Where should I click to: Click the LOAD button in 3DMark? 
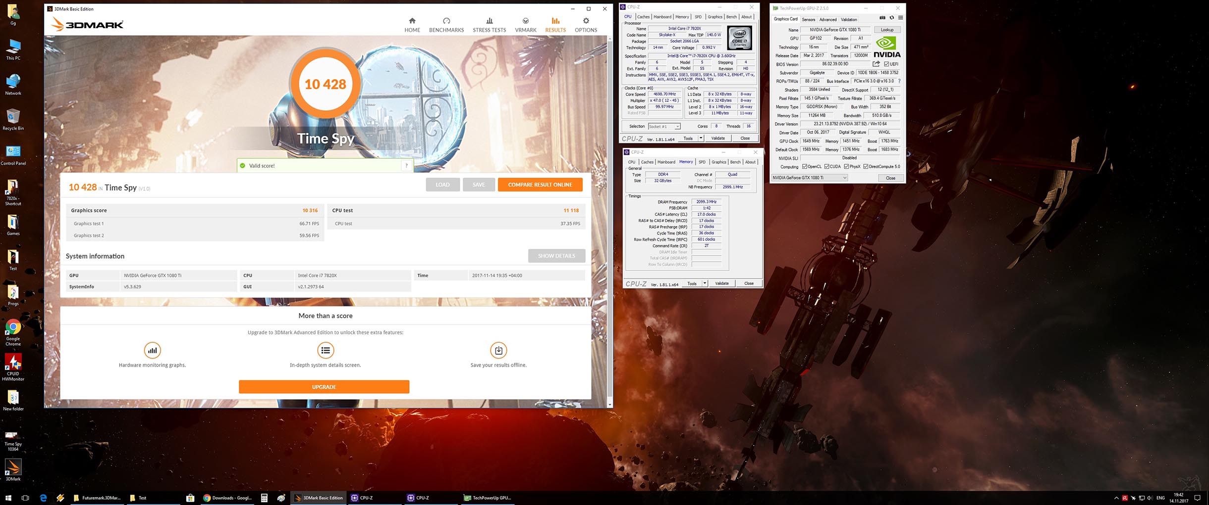click(x=442, y=184)
